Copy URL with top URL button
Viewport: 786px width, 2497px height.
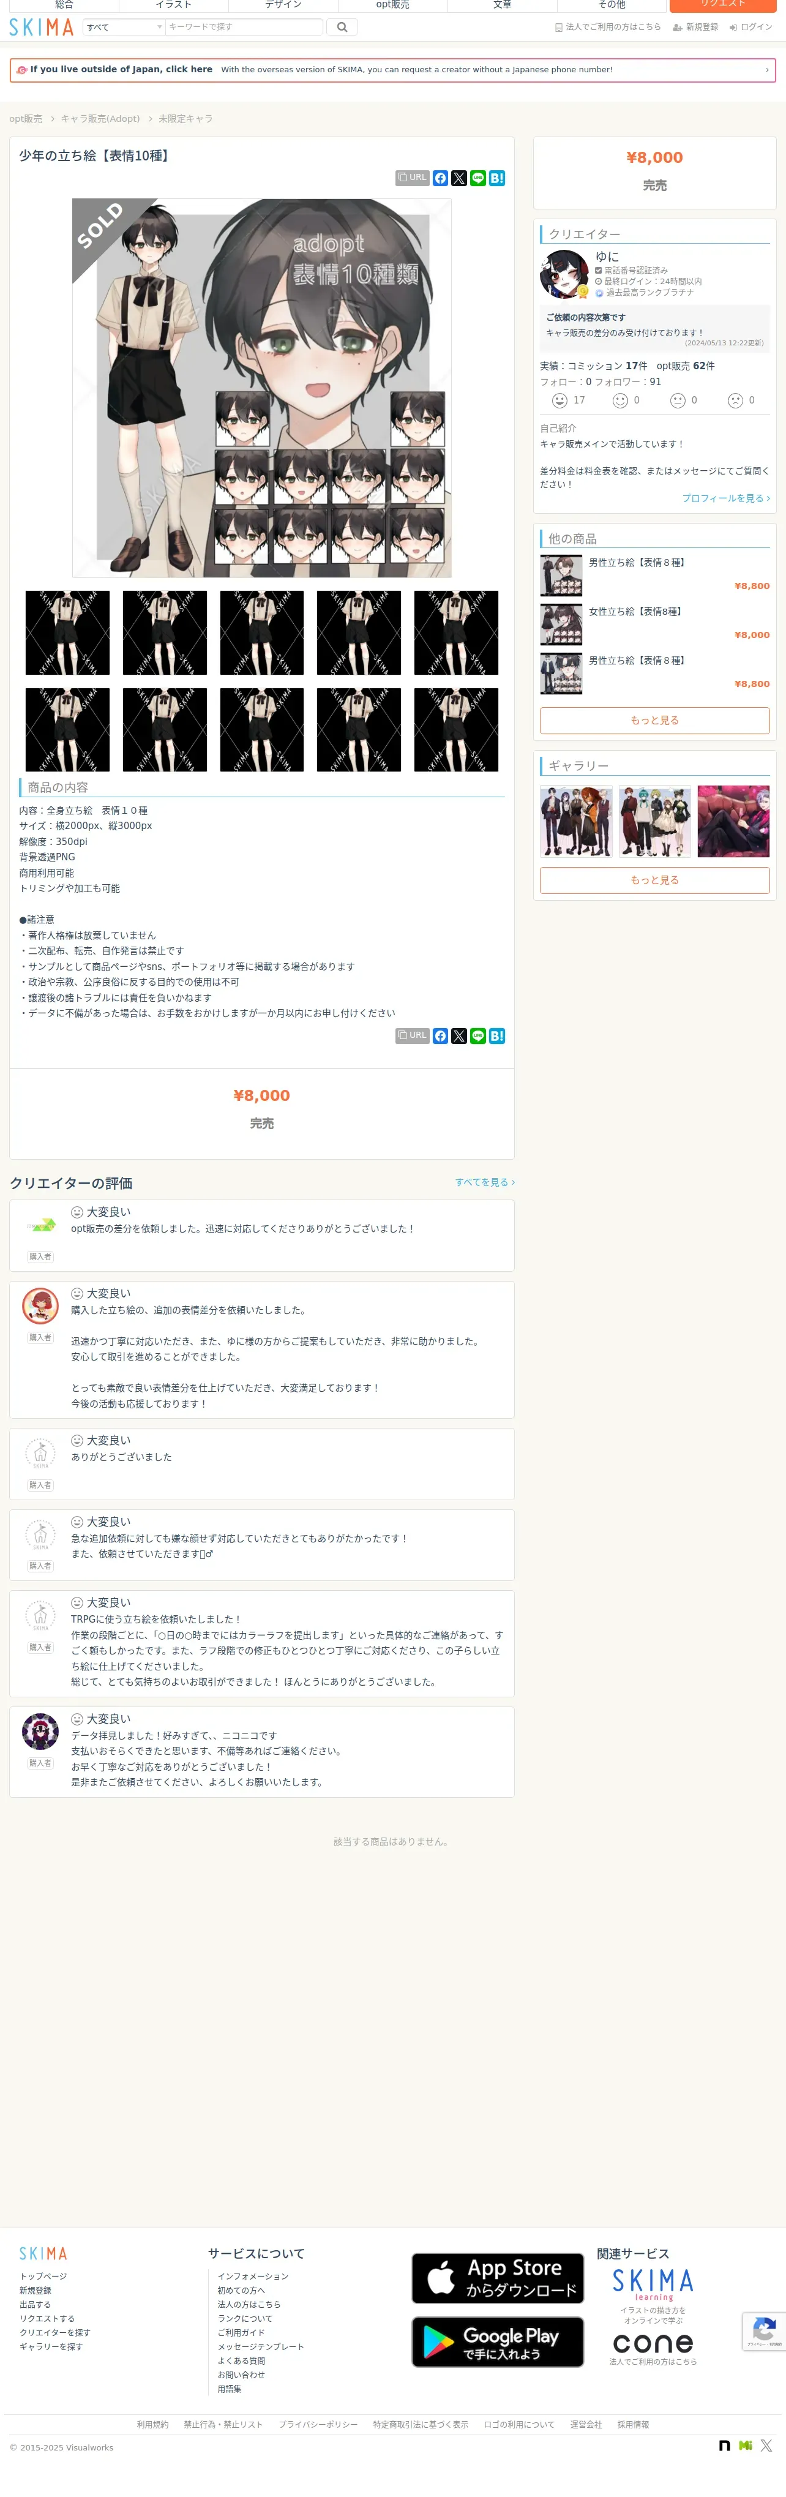coord(412,178)
